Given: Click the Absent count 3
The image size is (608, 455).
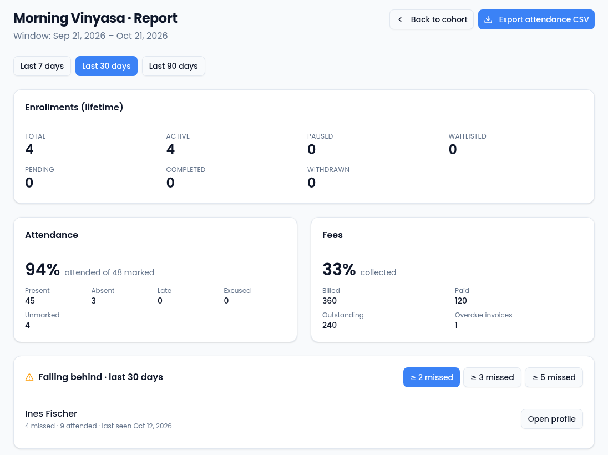Looking at the screenshot, I should [x=93, y=301].
